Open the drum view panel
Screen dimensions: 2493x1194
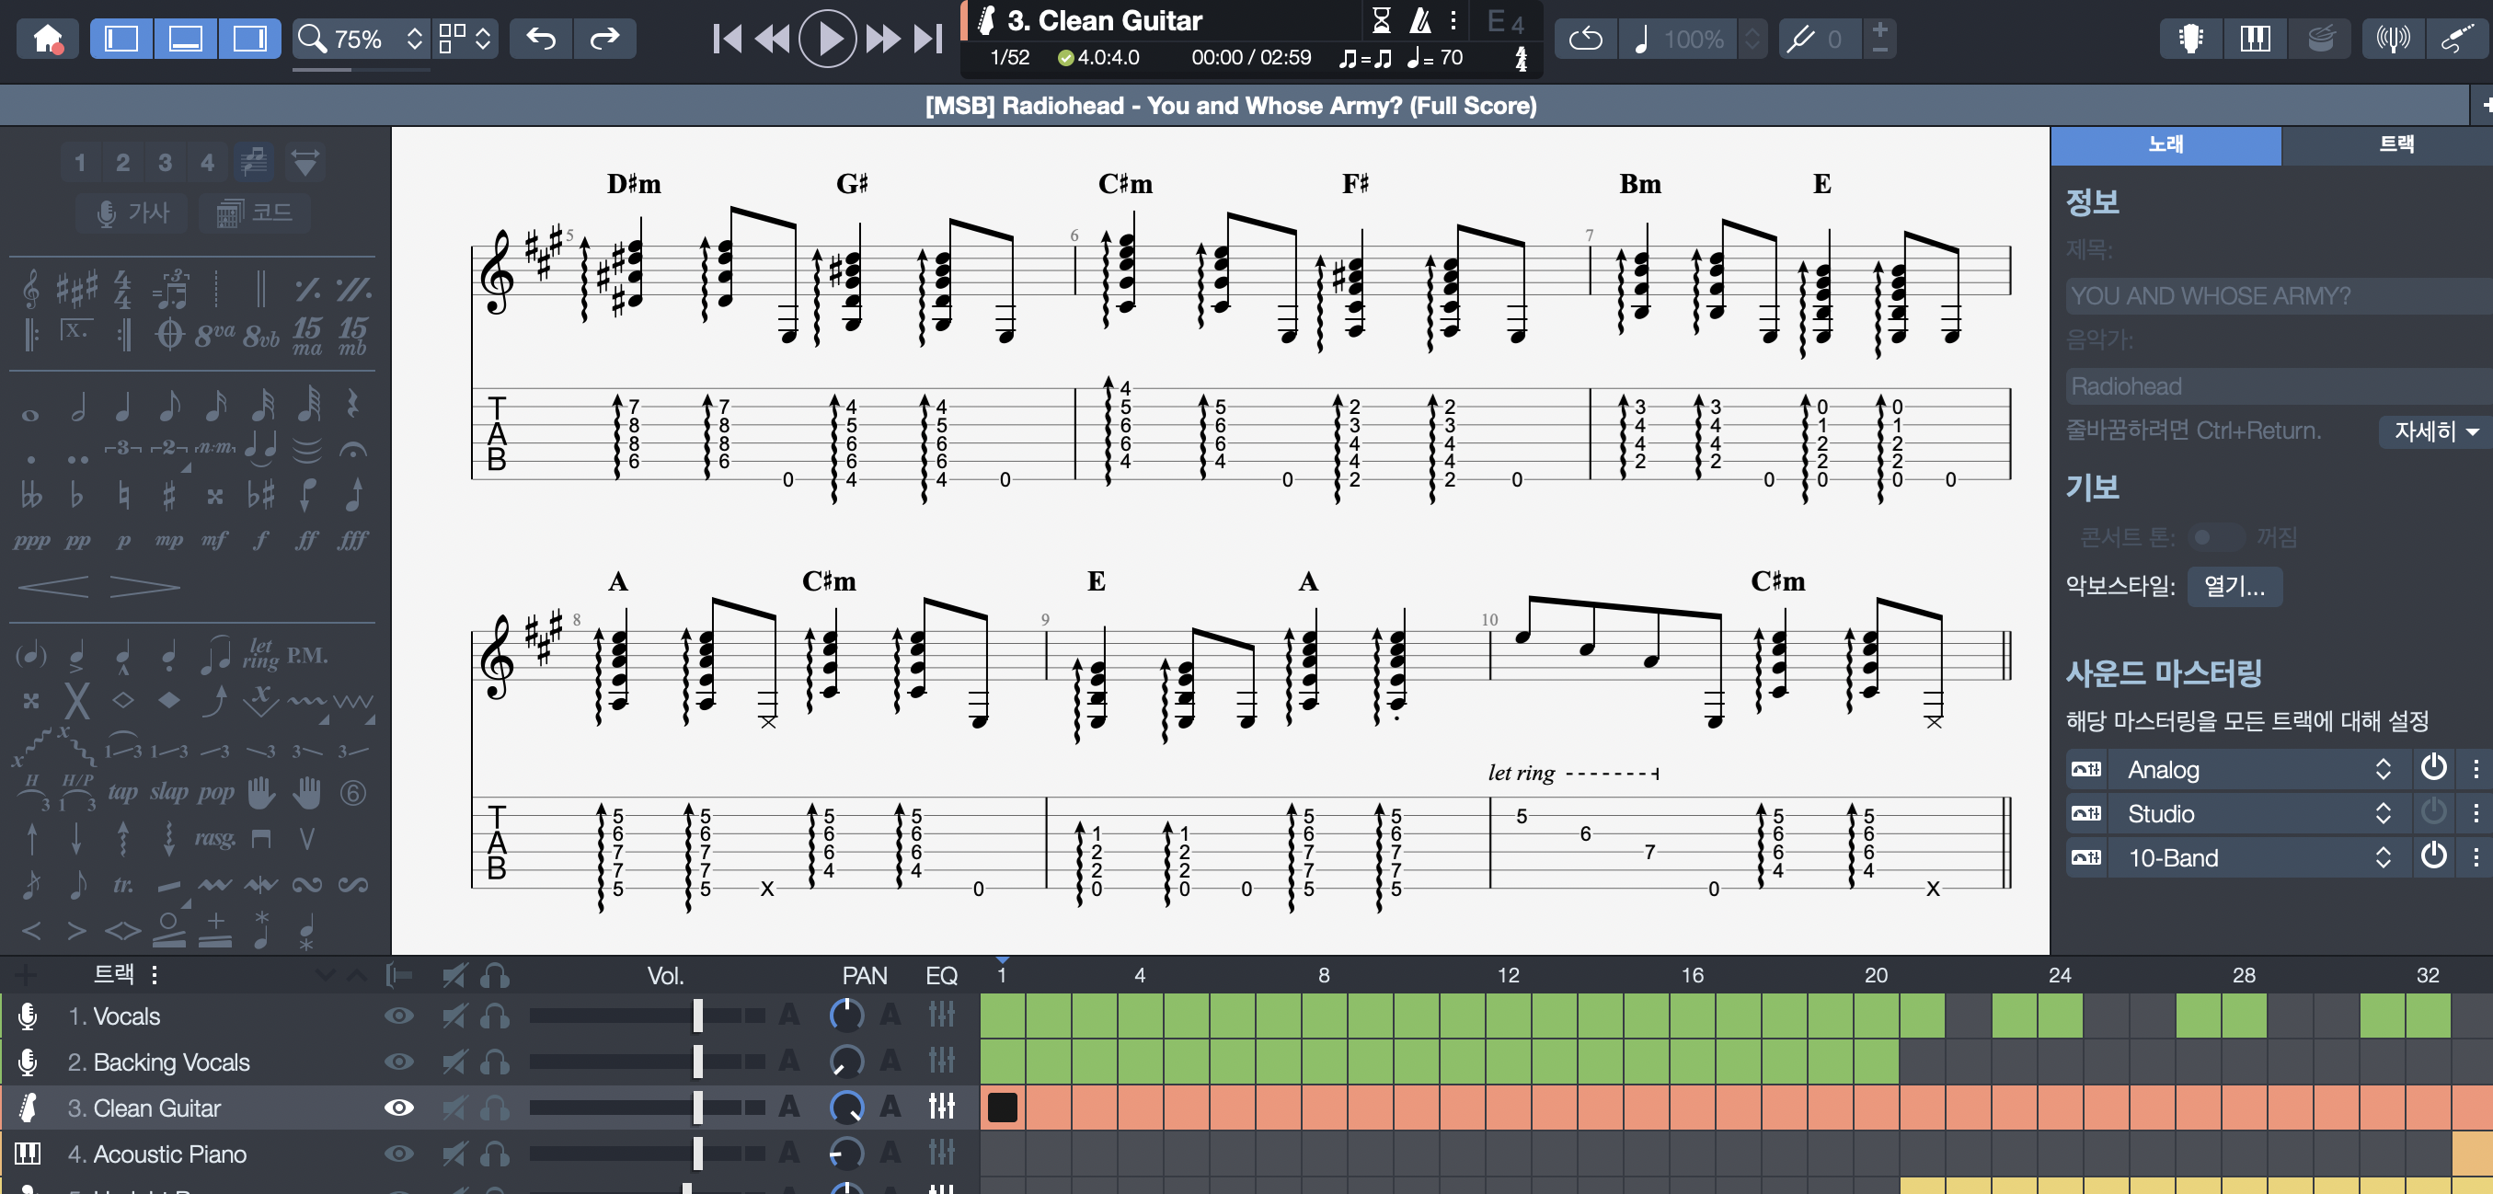(2321, 39)
